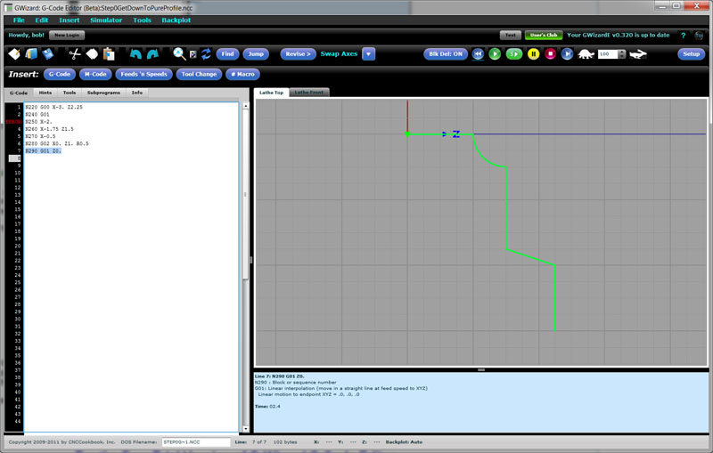
Task: Open the Edit menu
Action: [x=42, y=20]
